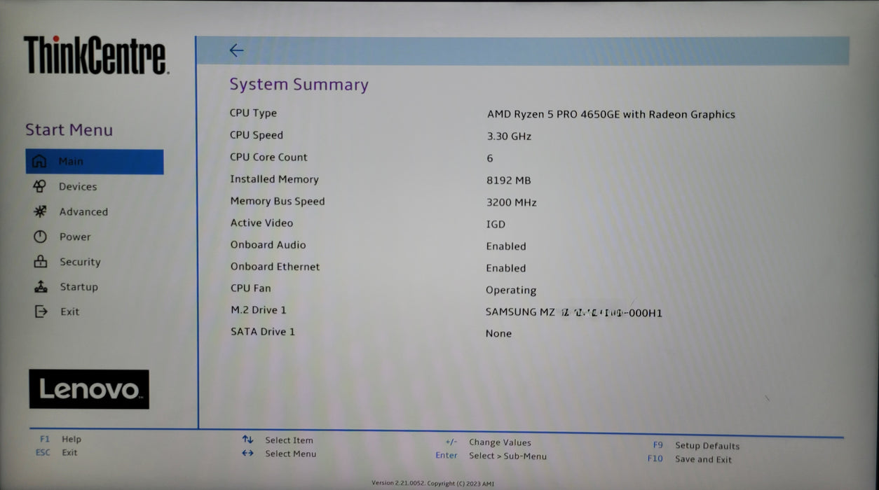Click the Security lock icon
The image size is (879, 490).
click(40, 262)
